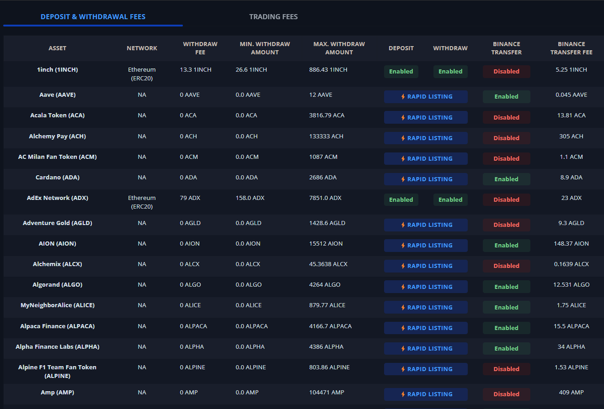Click Rapid Listing in the AION row
Viewport: 604px width, 409px height.
coord(426,245)
